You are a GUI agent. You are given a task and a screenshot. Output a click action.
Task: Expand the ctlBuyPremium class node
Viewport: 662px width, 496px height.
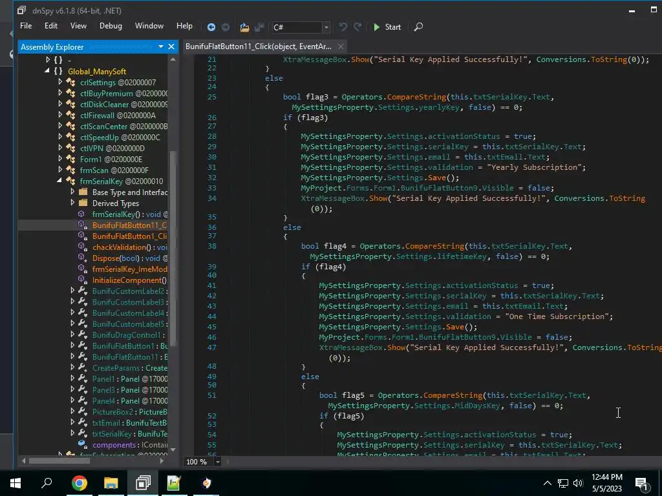tap(60, 93)
